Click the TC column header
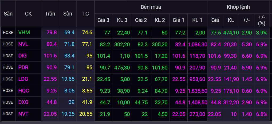The image size is (272, 124). click(85, 14)
